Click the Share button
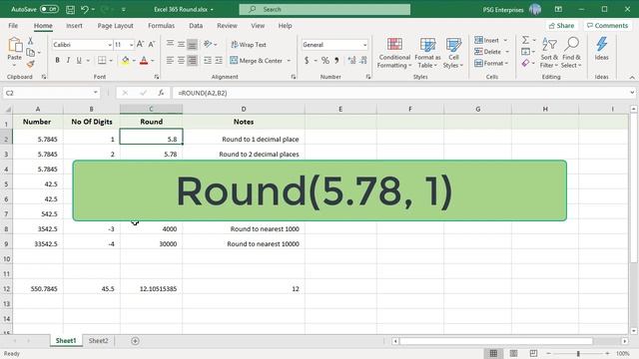 [x=561, y=26]
